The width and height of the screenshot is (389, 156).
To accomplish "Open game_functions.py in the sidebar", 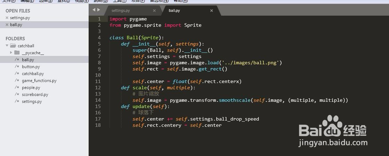I will [x=39, y=81].
